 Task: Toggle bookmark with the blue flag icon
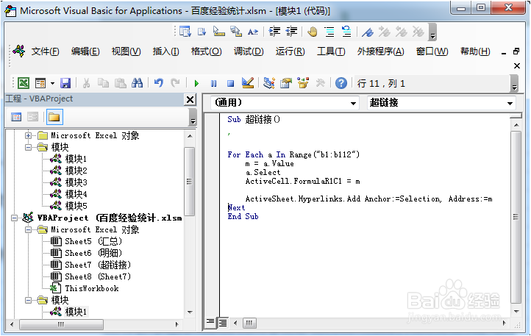point(368,32)
